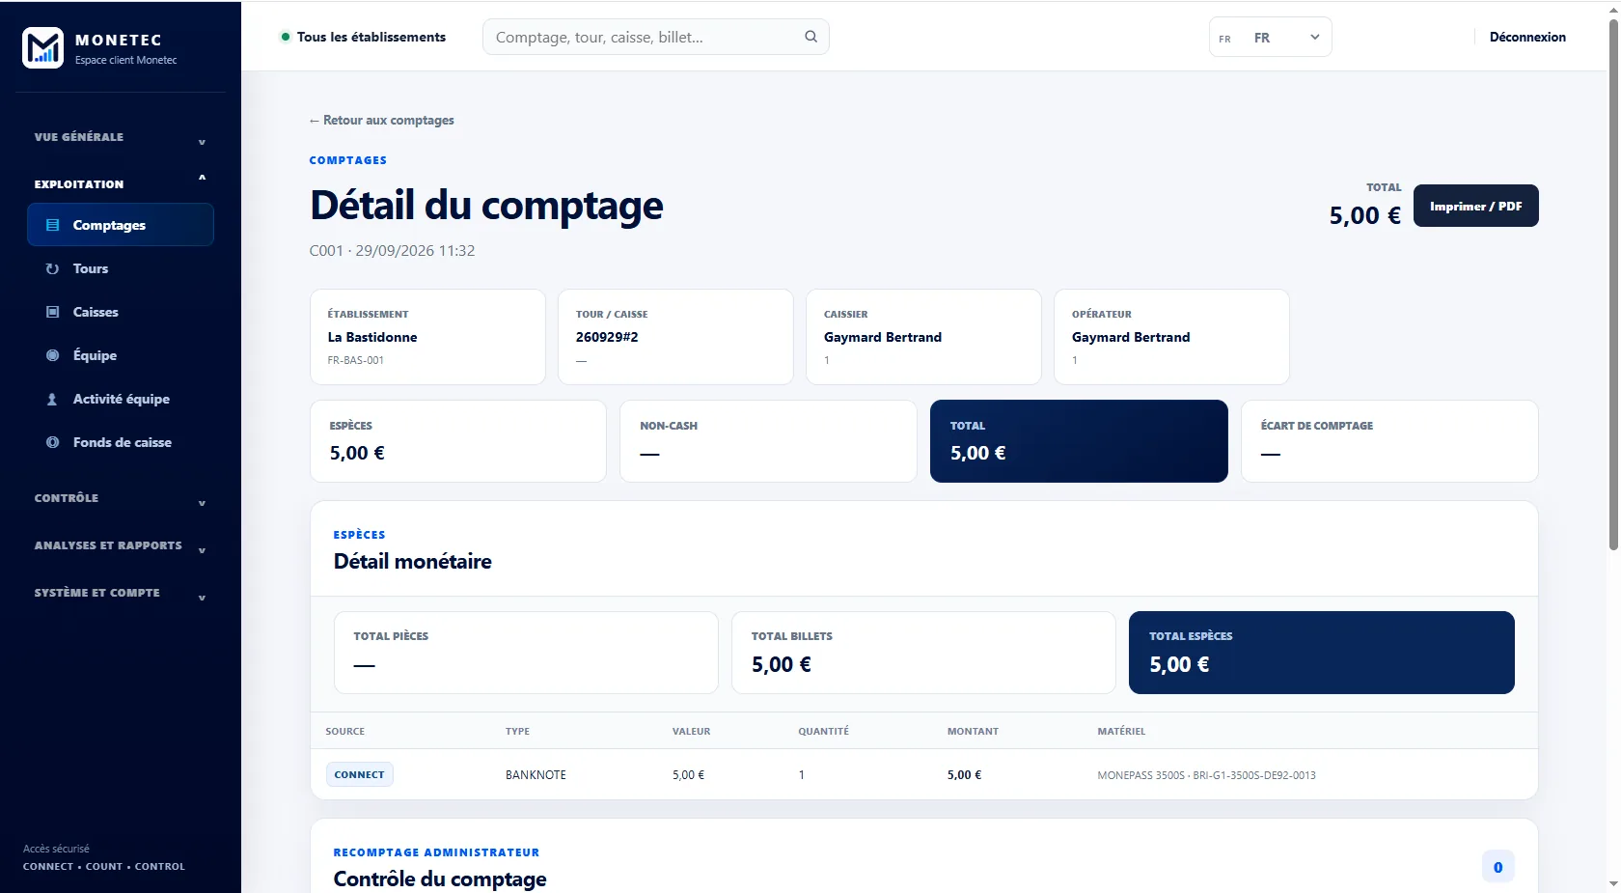This screenshot has width=1621, height=893.
Task: Click the Espèces 5,00 € summary card
Action: 458,441
